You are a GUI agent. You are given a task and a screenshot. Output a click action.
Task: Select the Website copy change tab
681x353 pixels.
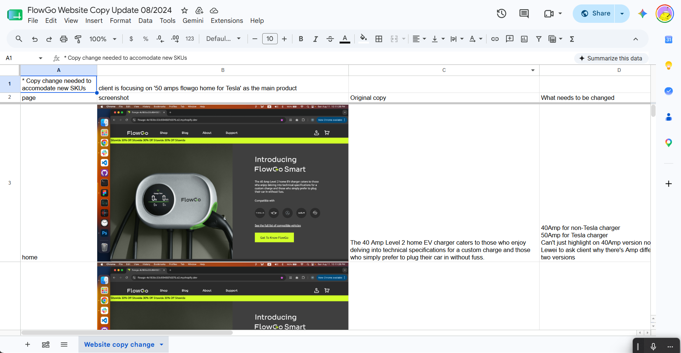pyautogui.click(x=119, y=345)
